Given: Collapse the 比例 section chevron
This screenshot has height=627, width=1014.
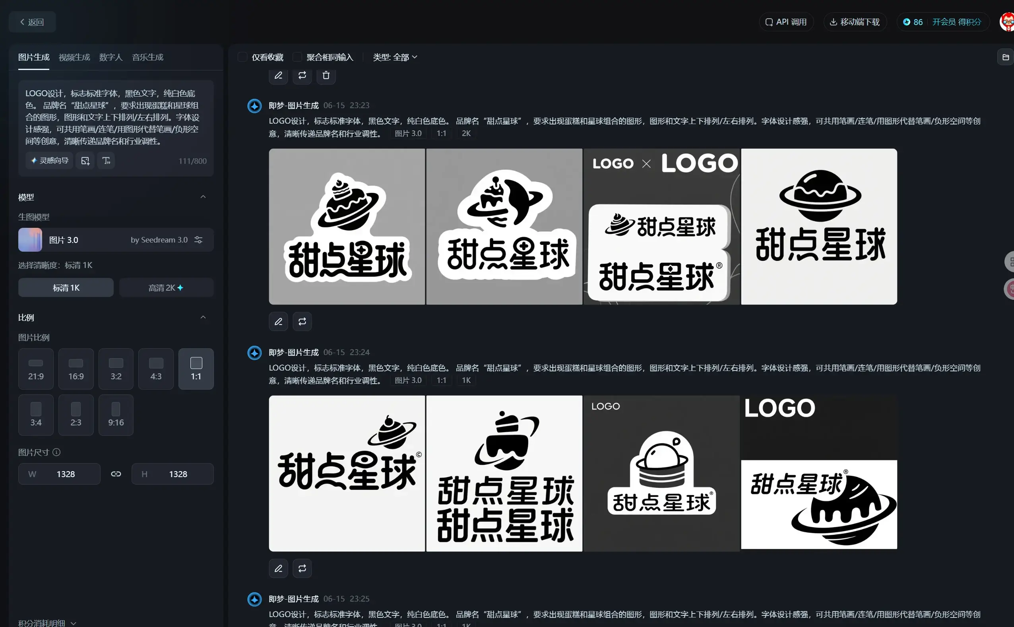Looking at the screenshot, I should coord(203,317).
